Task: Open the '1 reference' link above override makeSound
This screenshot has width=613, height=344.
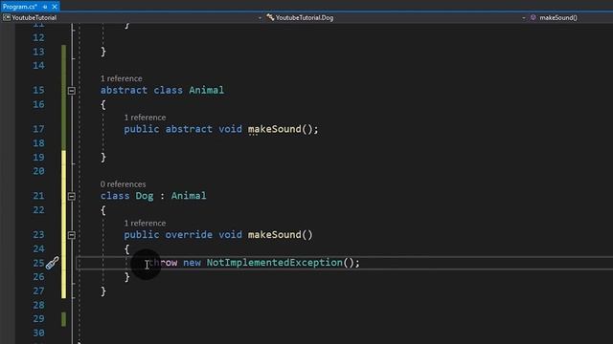Action: click(145, 223)
